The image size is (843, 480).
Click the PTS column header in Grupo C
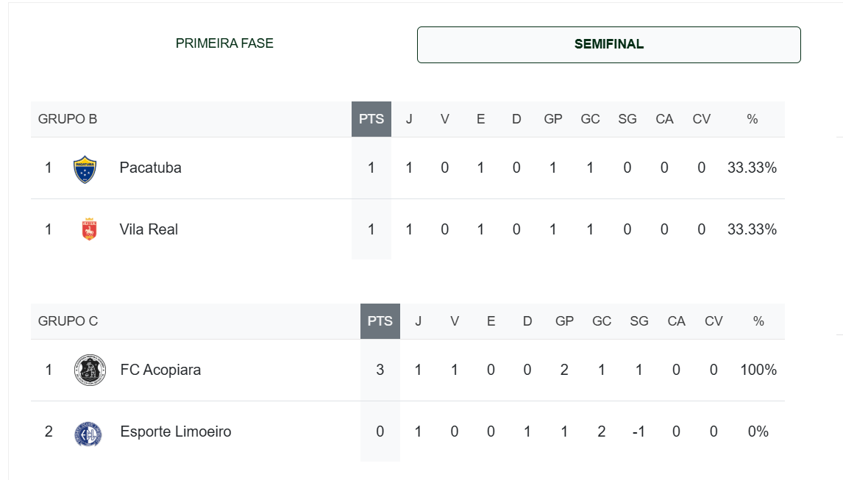pyautogui.click(x=380, y=321)
